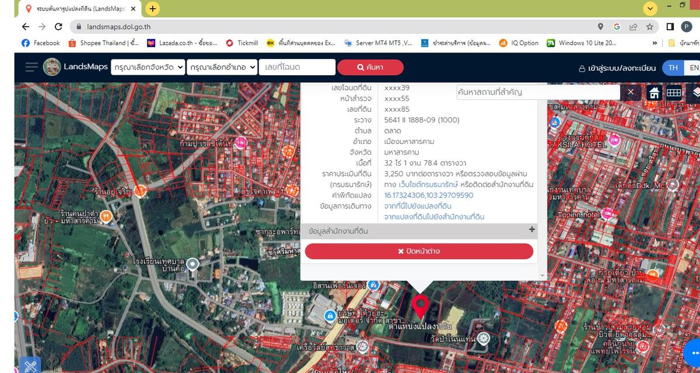Click the เด็กดื้อDdk. Mc marker
700x373 pixels.
tap(673, 185)
